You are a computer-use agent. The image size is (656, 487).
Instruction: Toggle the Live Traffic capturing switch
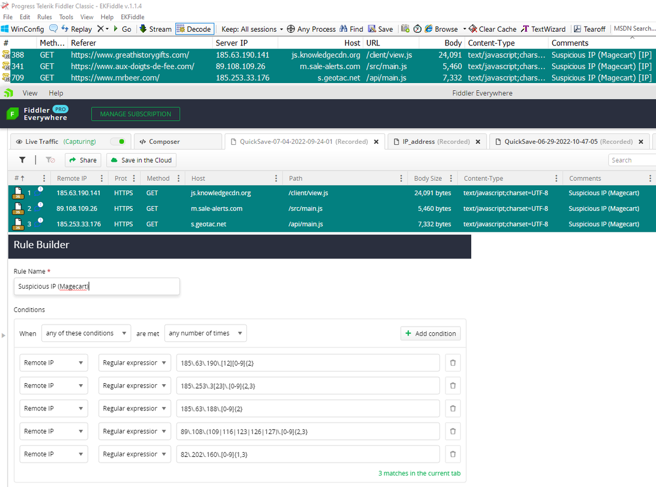pyautogui.click(x=118, y=142)
